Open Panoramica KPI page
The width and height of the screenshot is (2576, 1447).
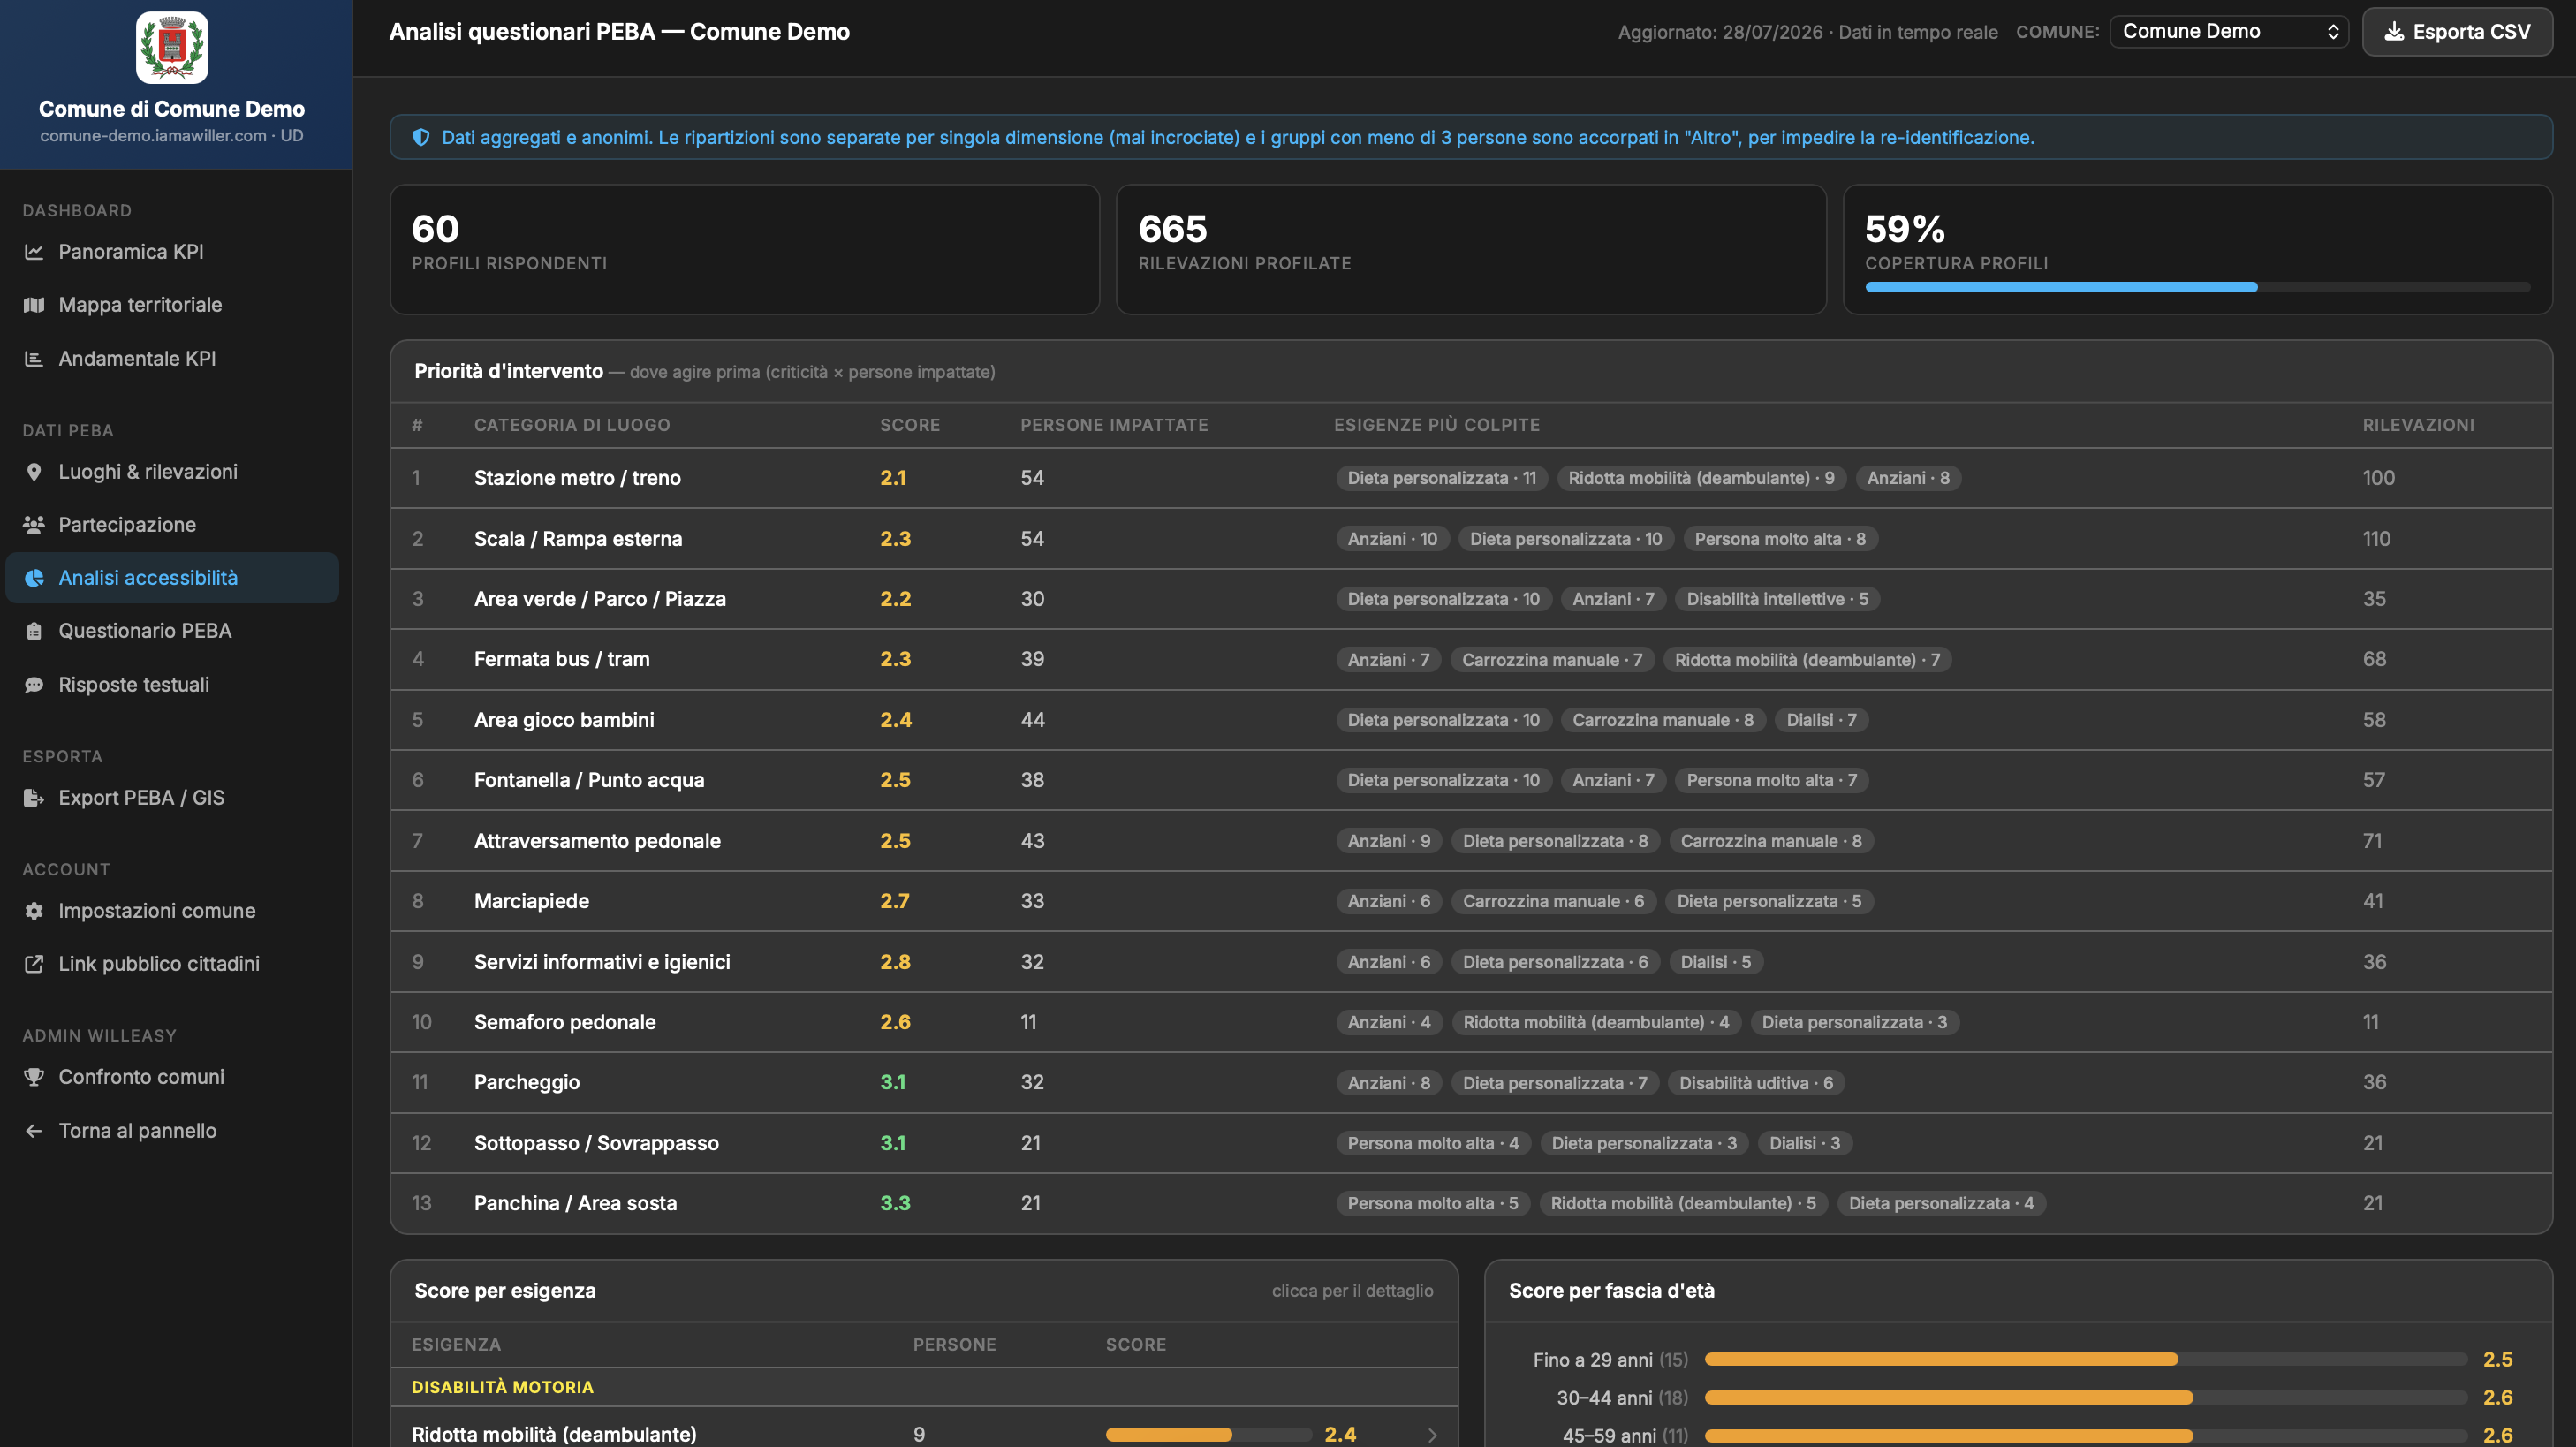pos(172,252)
